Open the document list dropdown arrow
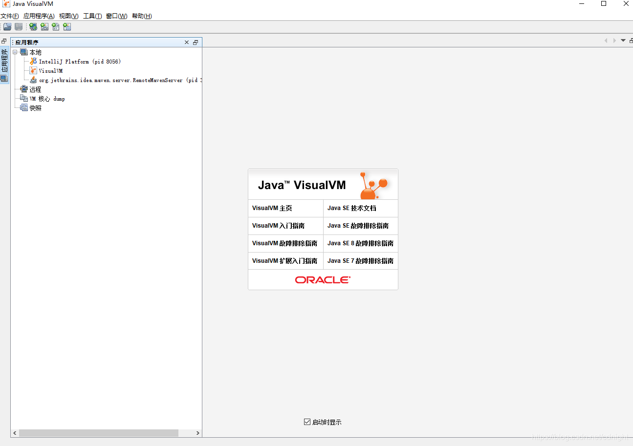The image size is (633, 446). [623, 41]
